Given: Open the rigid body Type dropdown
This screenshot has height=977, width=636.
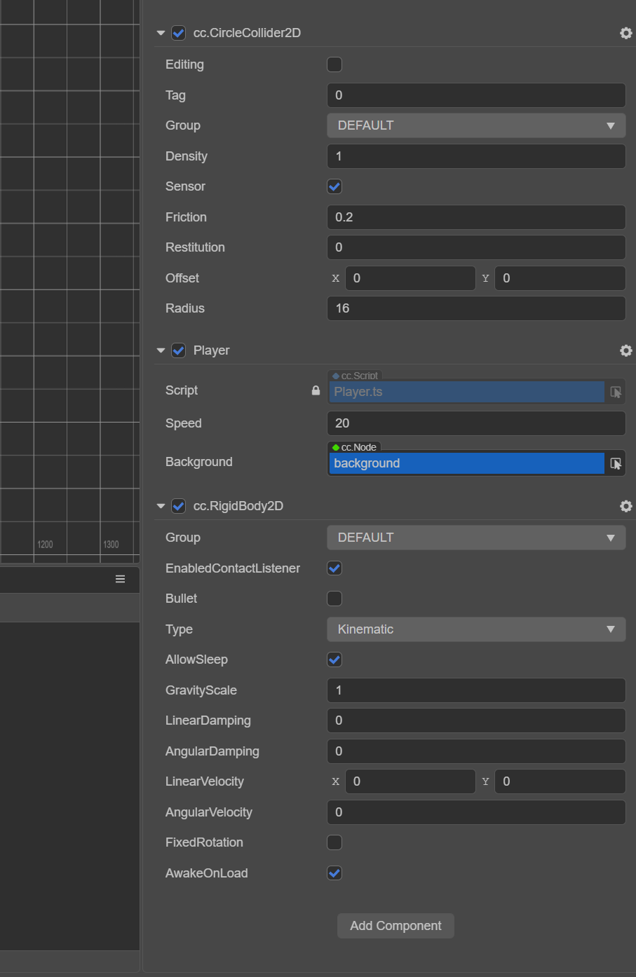Looking at the screenshot, I should point(475,629).
